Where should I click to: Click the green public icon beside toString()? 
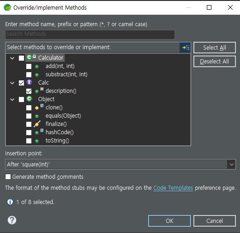(x=37, y=141)
